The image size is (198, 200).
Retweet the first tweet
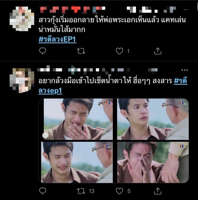coord(81,51)
